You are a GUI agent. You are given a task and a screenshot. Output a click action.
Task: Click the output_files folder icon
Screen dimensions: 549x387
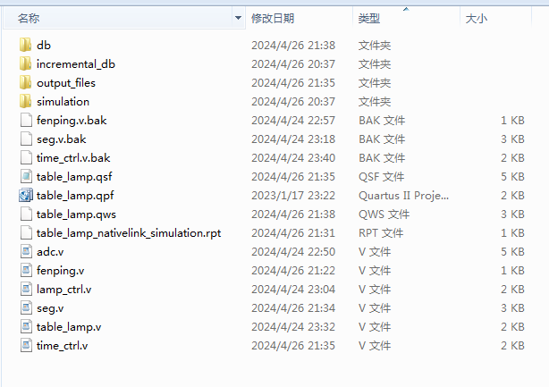(x=26, y=83)
